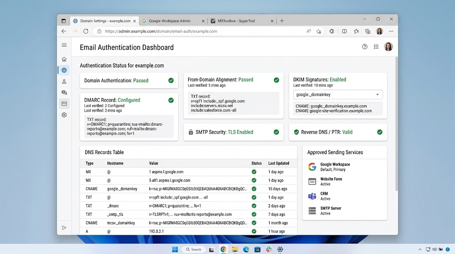Click the Domain Authentication green checkmark
This screenshot has width=455, height=254.
point(171,80)
